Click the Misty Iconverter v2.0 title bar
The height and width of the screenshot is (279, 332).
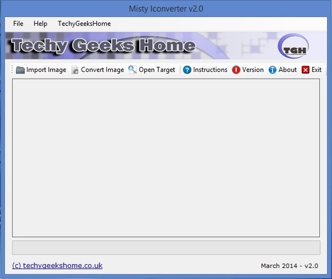coord(166,9)
